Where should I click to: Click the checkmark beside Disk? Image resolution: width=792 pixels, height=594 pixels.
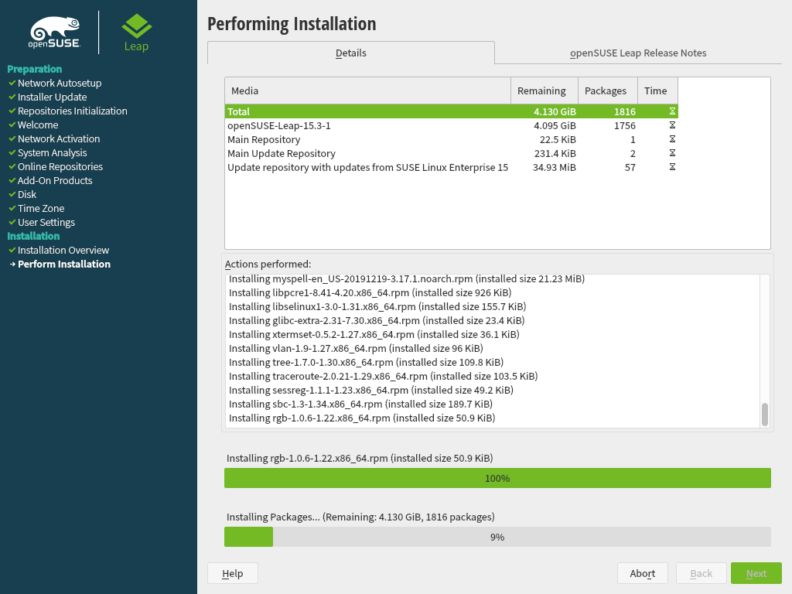click(12, 194)
